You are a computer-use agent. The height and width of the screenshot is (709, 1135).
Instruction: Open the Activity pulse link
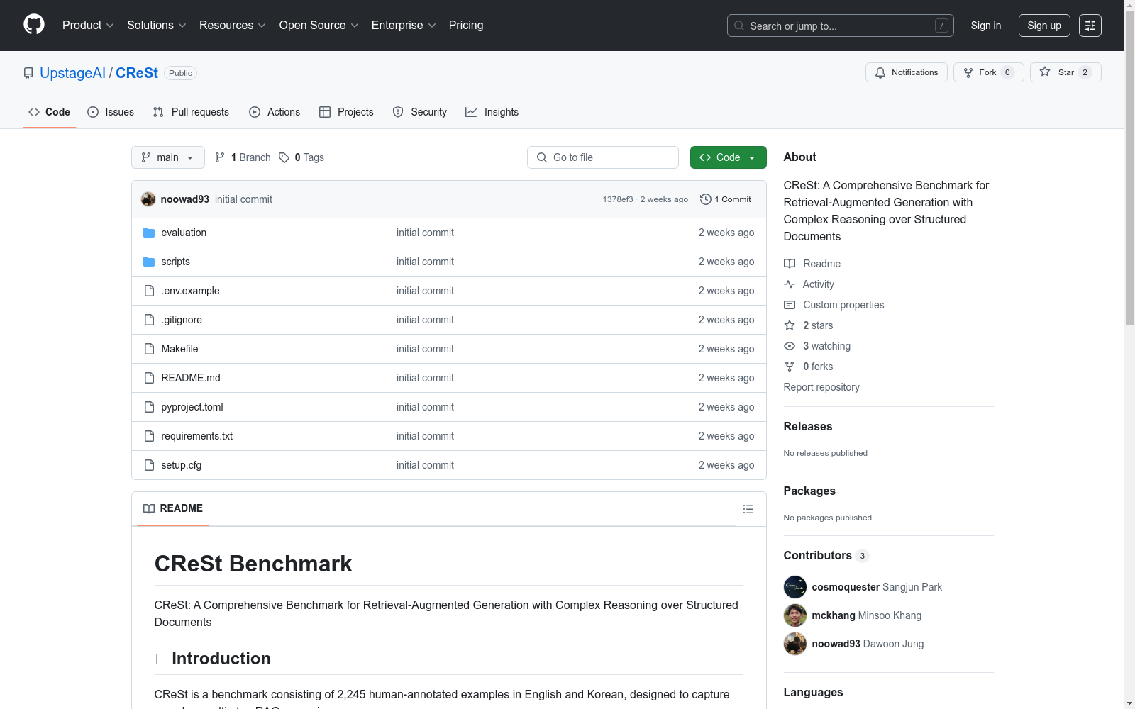(x=809, y=284)
